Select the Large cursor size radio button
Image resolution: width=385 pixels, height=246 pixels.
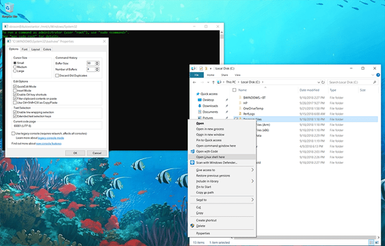click(14, 71)
